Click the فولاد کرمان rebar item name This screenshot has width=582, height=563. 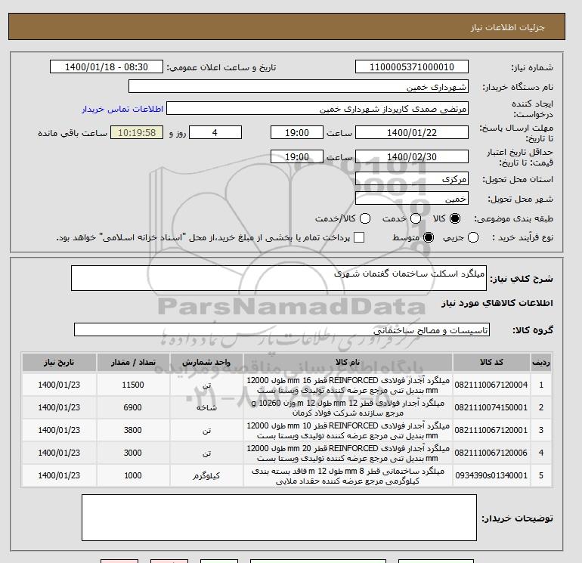(348, 408)
